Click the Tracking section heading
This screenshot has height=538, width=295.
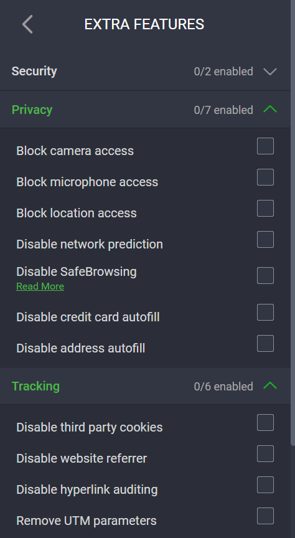pyautogui.click(x=35, y=386)
